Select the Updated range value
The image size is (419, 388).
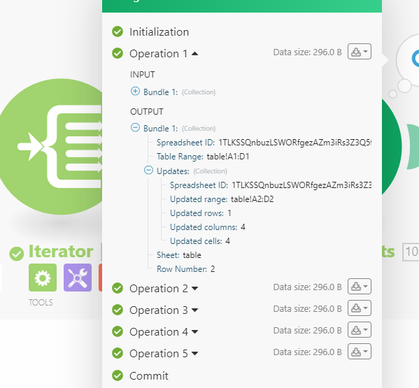pos(253,199)
